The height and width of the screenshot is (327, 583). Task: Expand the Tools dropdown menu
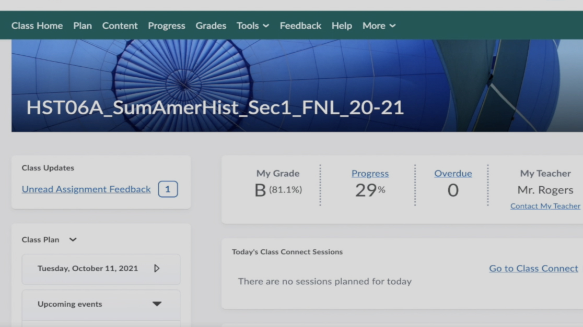click(x=252, y=26)
